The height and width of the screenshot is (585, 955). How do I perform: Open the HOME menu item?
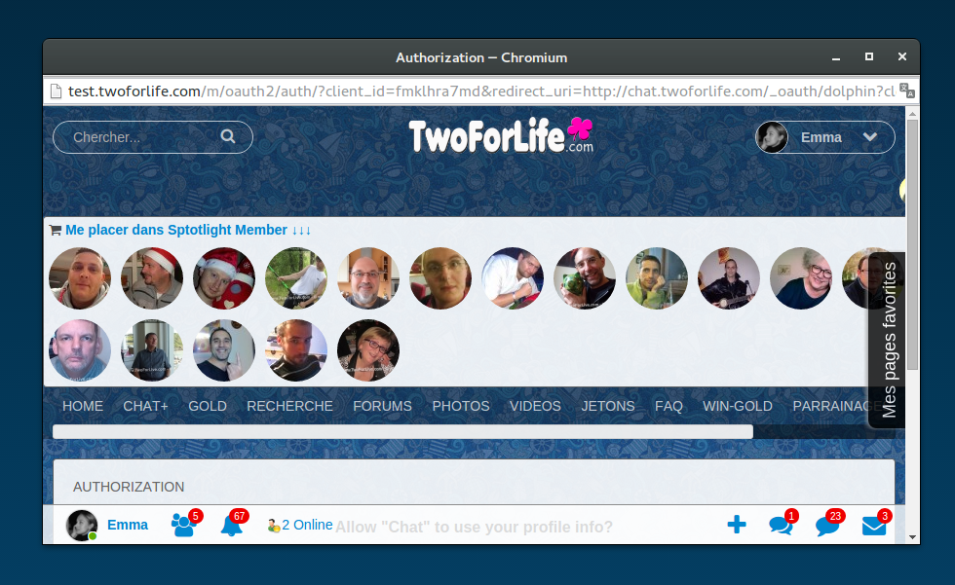pos(83,406)
